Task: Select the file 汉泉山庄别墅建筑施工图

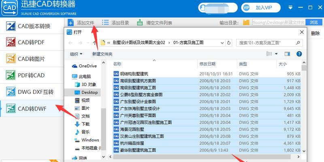Action: [x=207, y=136]
